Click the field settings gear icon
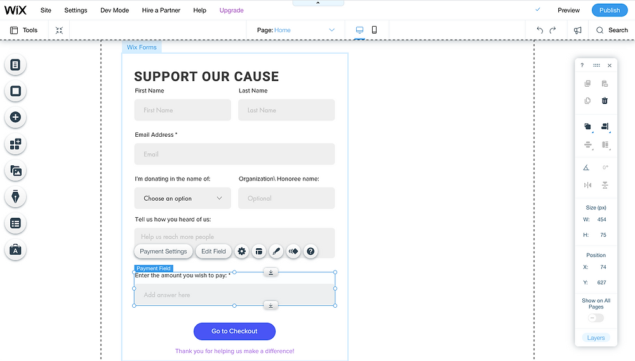The width and height of the screenshot is (635, 361). point(242,251)
